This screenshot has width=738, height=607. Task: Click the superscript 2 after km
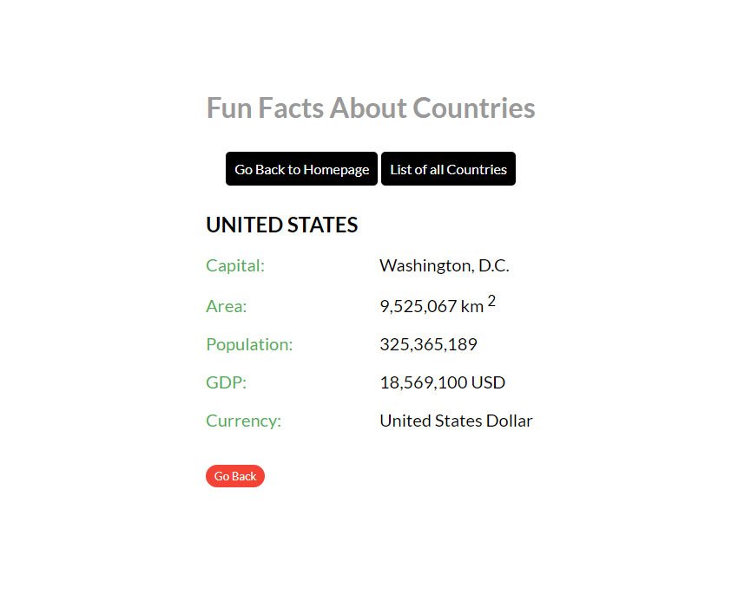pyautogui.click(x=491, y=301)
